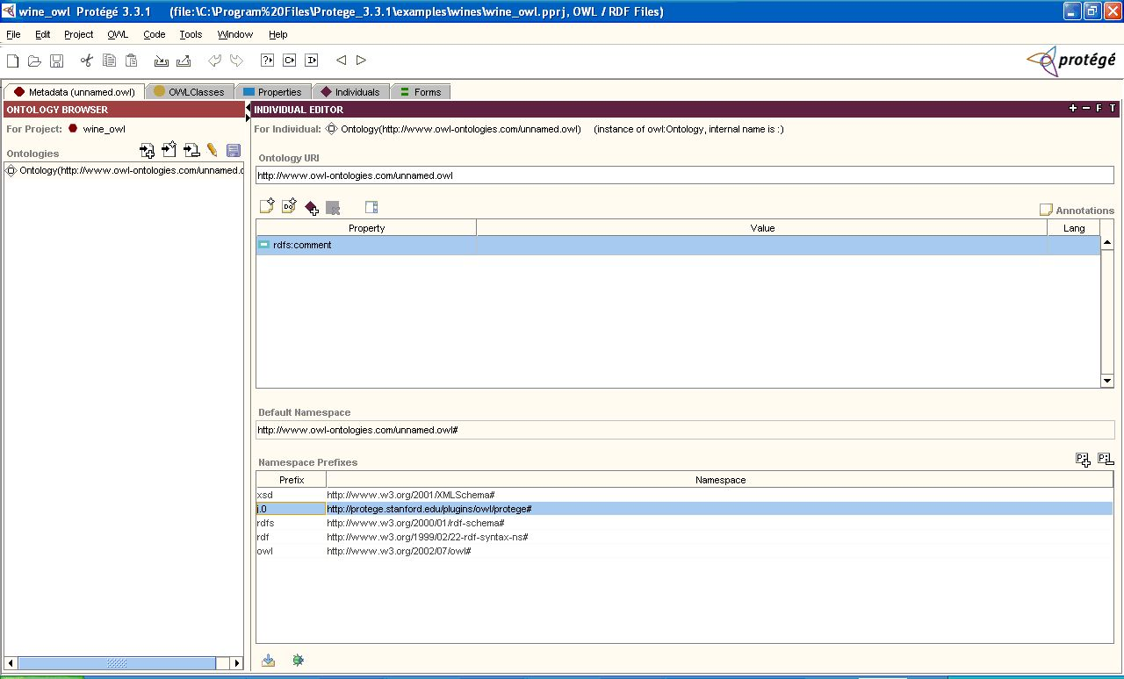Click the T button in Individual Editor header
The width and height of the screenshot is (1124, 679).
tap(1112, 109)
